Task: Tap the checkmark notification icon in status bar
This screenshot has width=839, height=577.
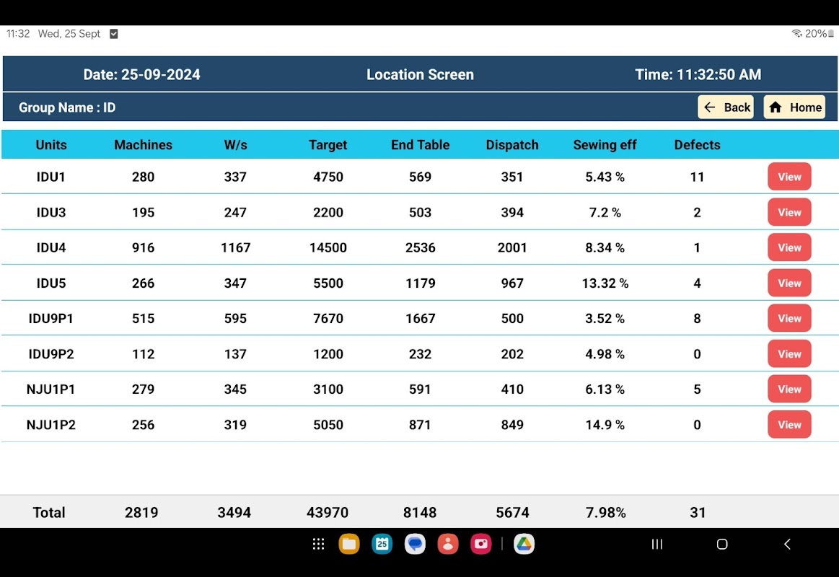Action: (x=113, y=34)
